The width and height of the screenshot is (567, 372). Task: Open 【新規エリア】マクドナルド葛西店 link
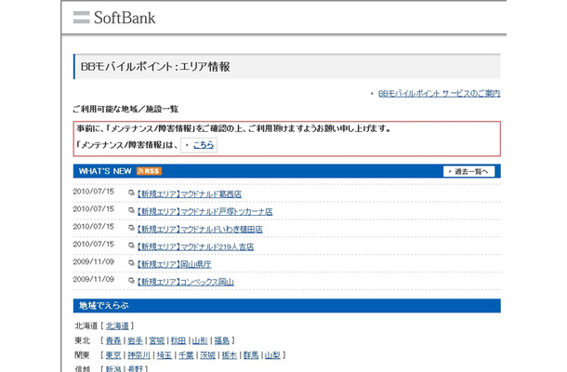tap(189, 194)
